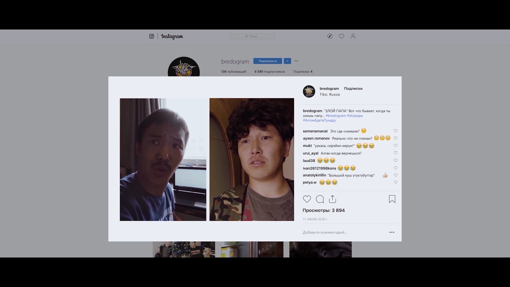Screen dimensions: 510x287
Task: Expand the dropdown arrow beside Подписаться
Action: pyautogui.click(x=287, y=61)
